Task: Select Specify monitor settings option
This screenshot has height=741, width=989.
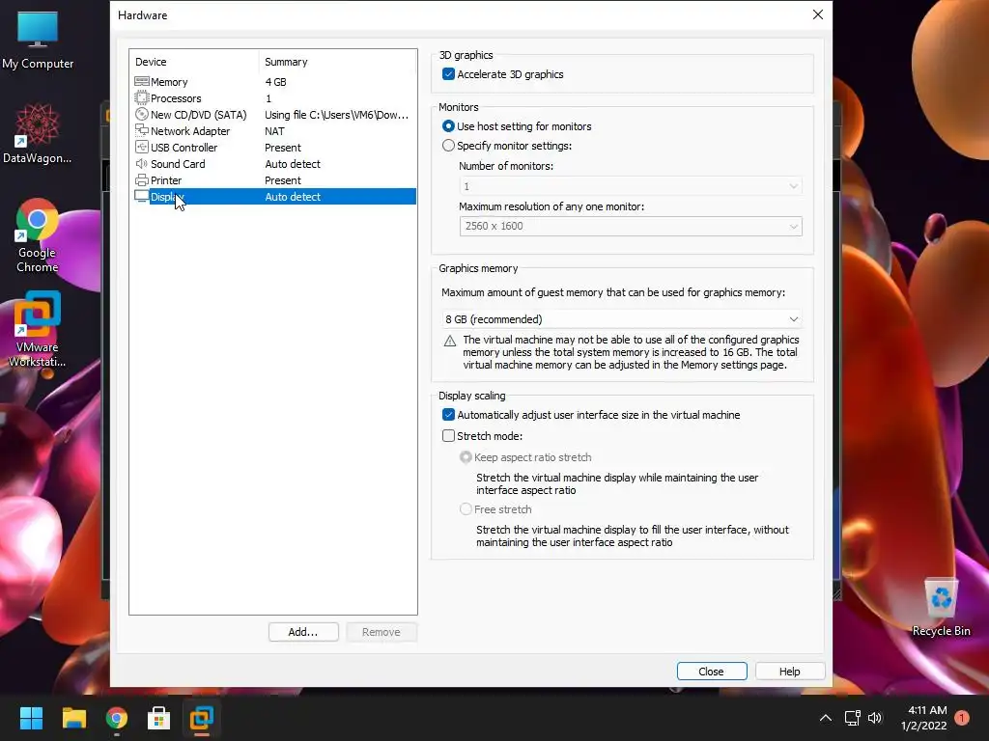Action: tap(448, 146)
